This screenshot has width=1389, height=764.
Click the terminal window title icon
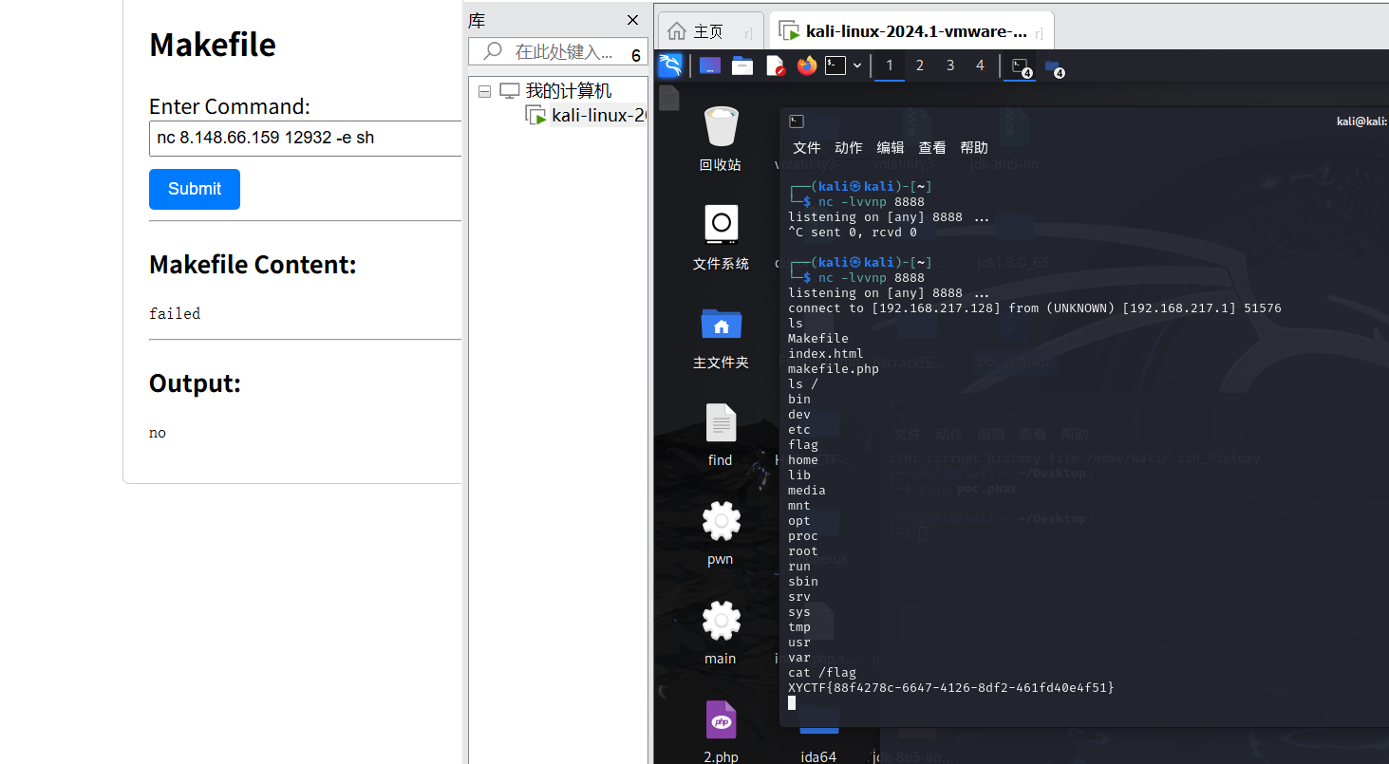coord(797,121)
